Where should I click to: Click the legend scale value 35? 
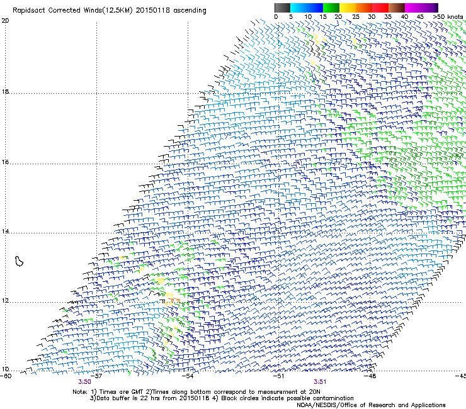coord(388,17)
